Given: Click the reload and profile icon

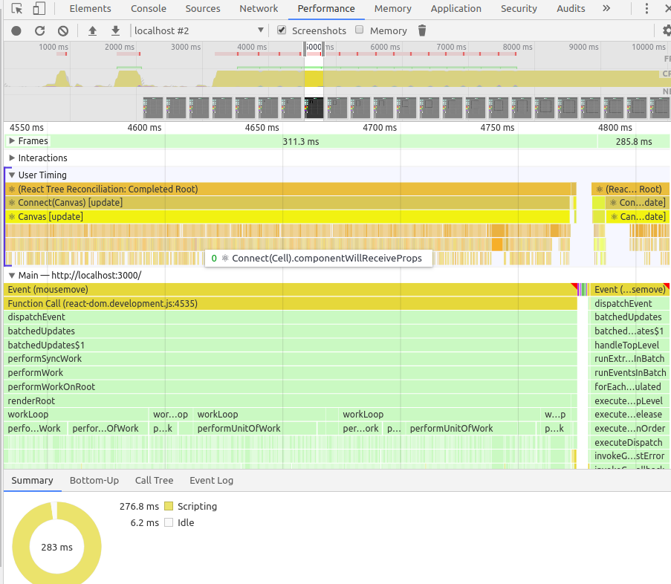Looking at the screenshot, I should pos(40,30).
